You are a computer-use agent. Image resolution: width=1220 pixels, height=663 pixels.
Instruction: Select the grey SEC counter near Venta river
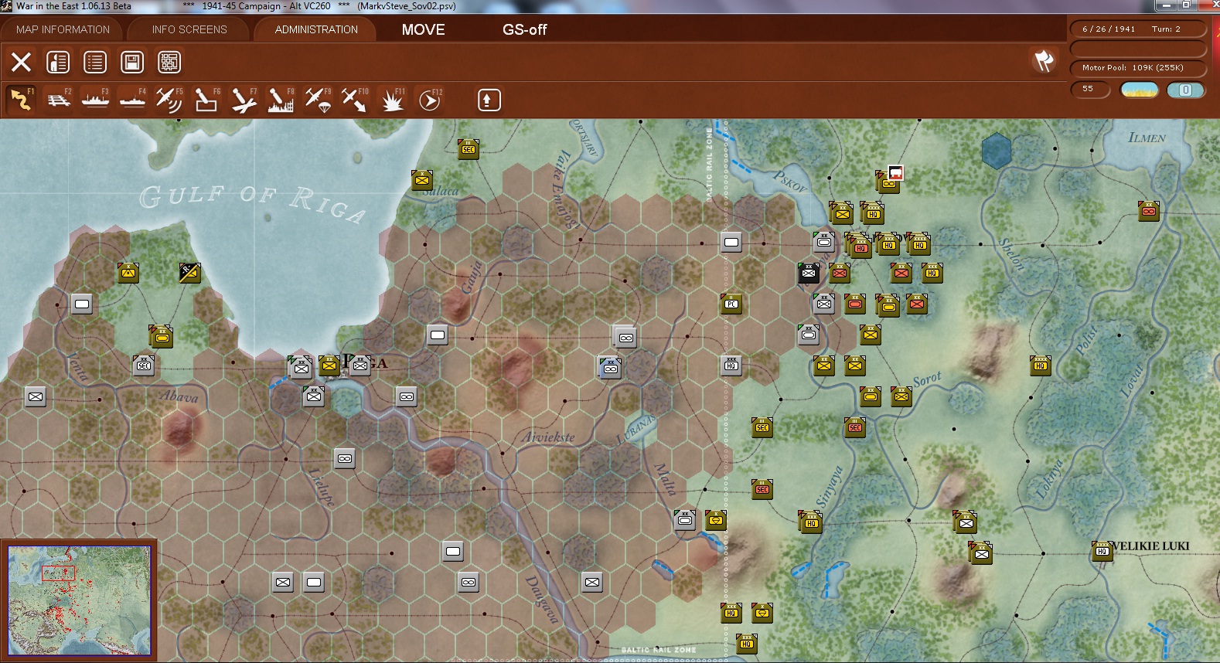144,365
